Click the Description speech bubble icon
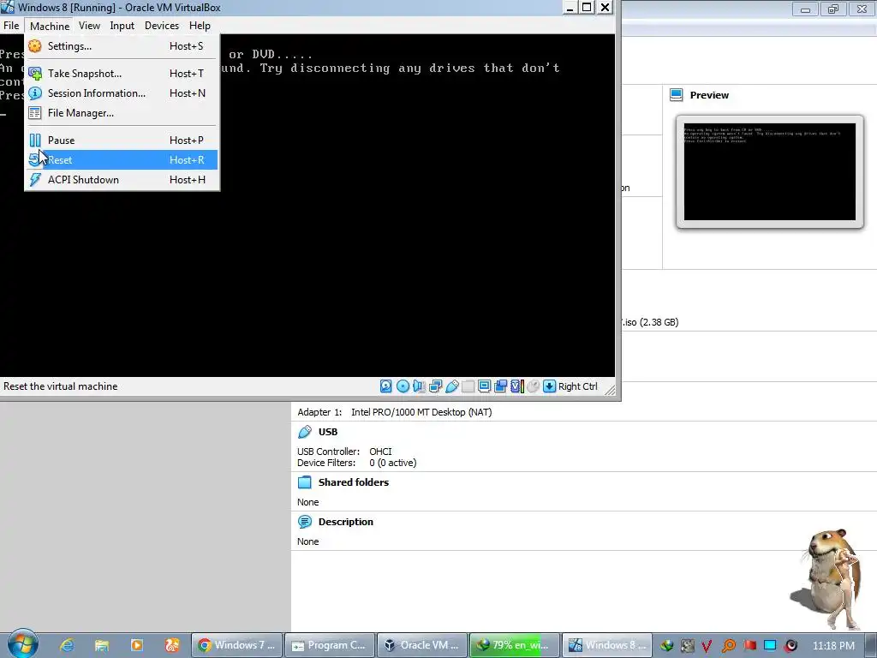Screen dimensions: 877x658 pyautogui.click(x=305, y=522)
